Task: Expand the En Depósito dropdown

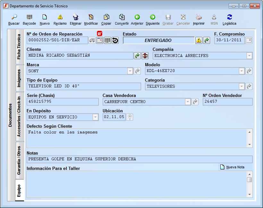Action: pos(95,117)
